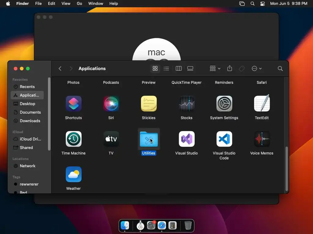Switch to list view in toolbar
Screen dimensions: 313x234
[166, 69]
